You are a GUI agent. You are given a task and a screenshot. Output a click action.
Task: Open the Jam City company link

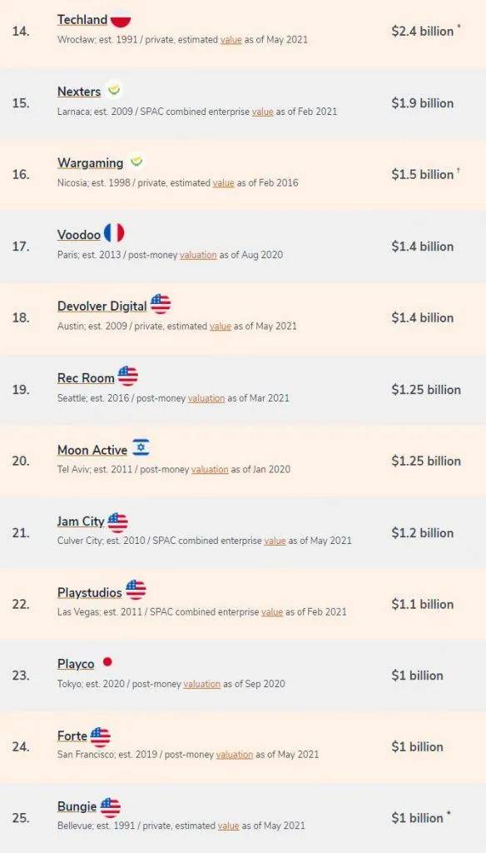point(81,521)
